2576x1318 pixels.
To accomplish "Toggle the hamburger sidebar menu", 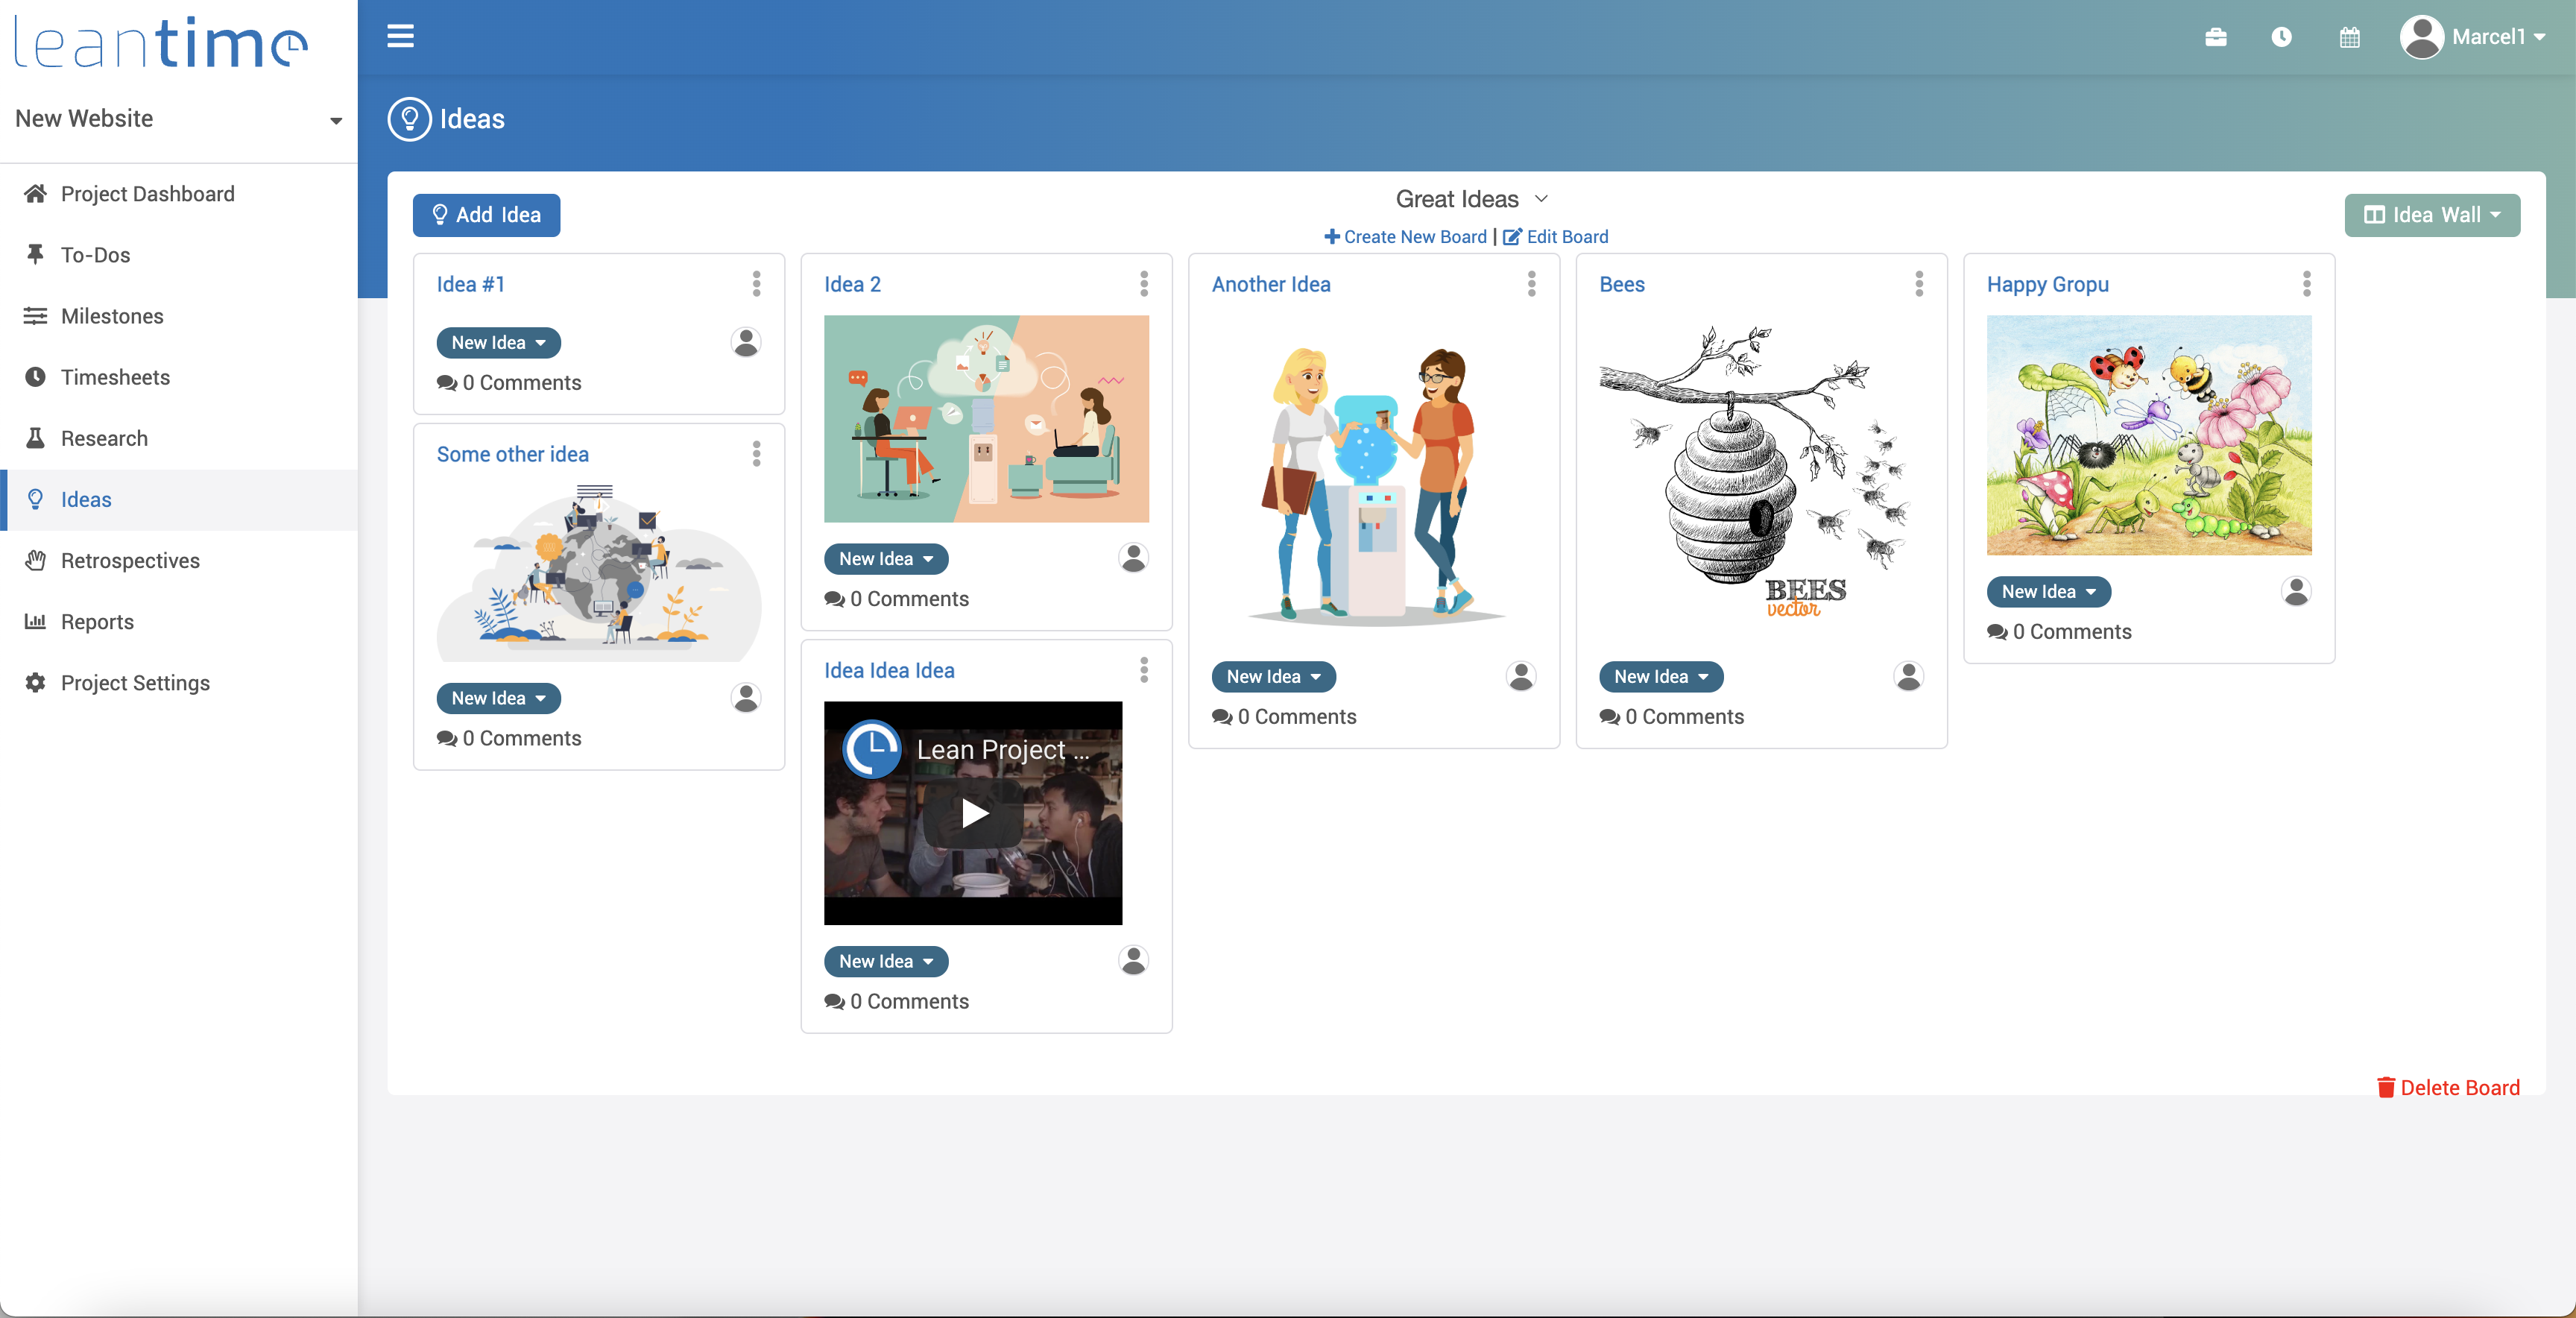I will pyautogui.click(x=400, y=37).
